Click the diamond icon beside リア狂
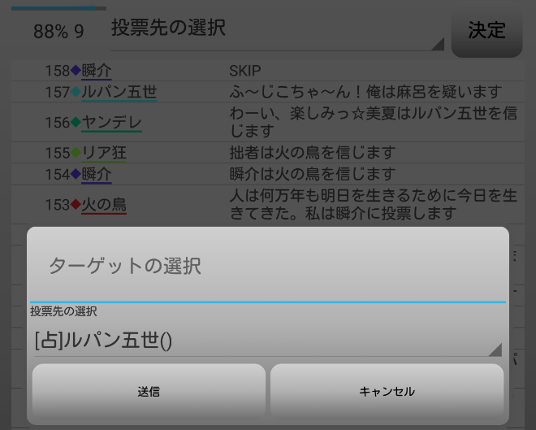The height and width of the screenshot is (430, 536). (76, 152)
